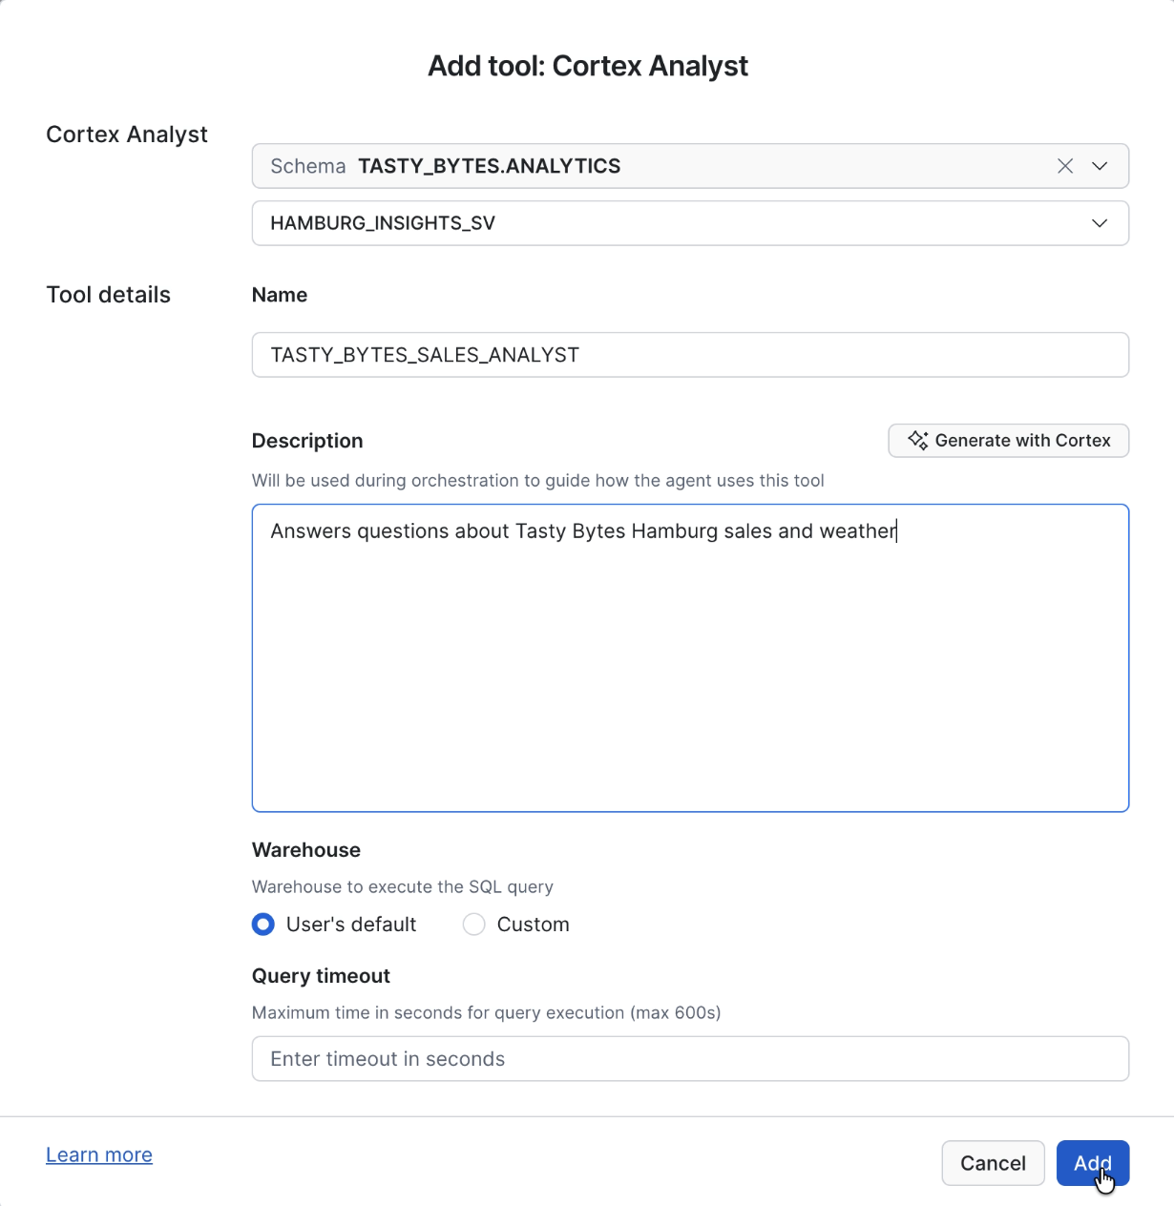The height and width of the screenshot is (1206, 1174).
Task: Click the TASTY_BYTES.ANALYTICS schema text
Action: point(490,166)
